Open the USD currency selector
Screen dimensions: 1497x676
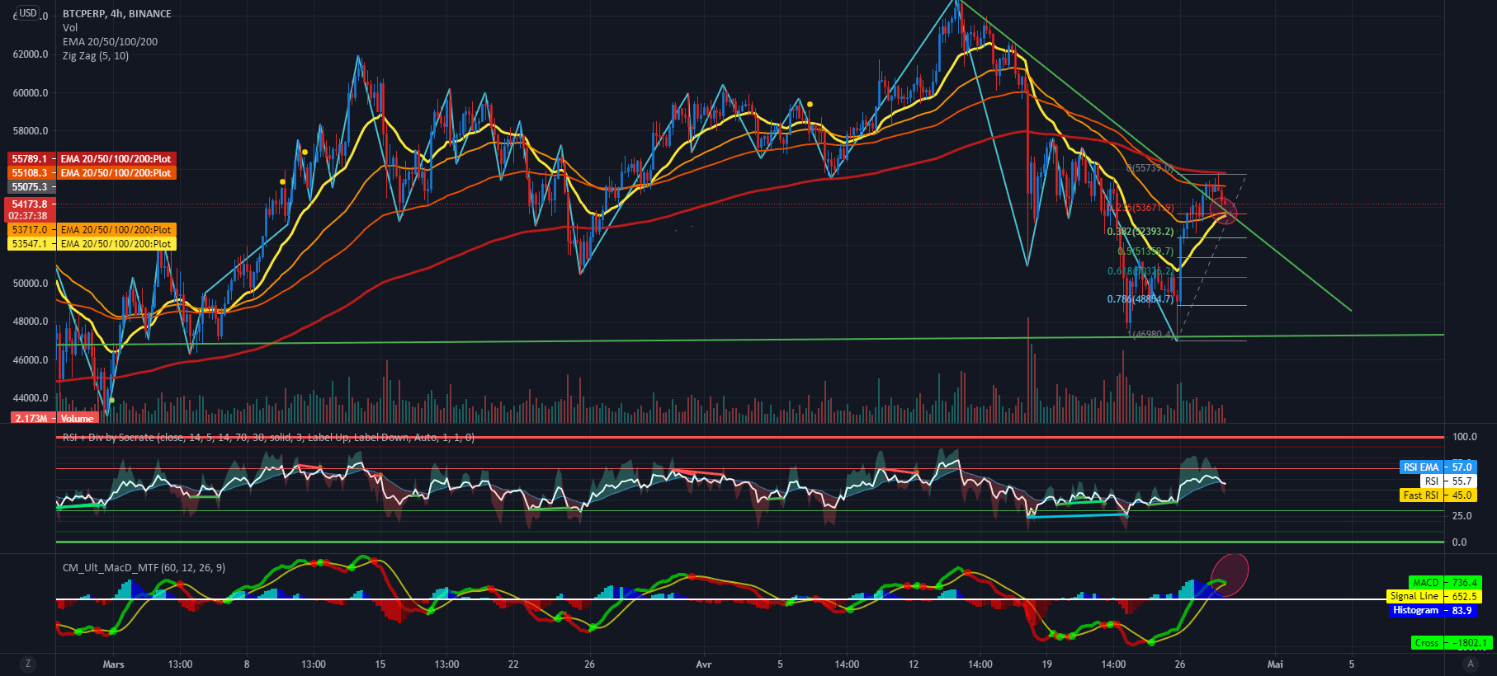(x=28, y=13)
